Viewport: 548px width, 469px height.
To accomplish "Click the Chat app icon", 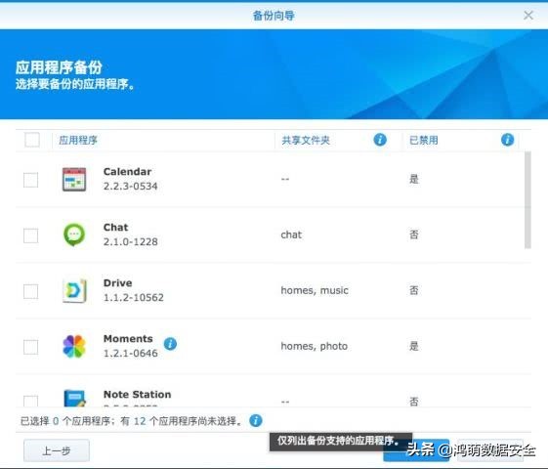I will (x=74, y=234).
